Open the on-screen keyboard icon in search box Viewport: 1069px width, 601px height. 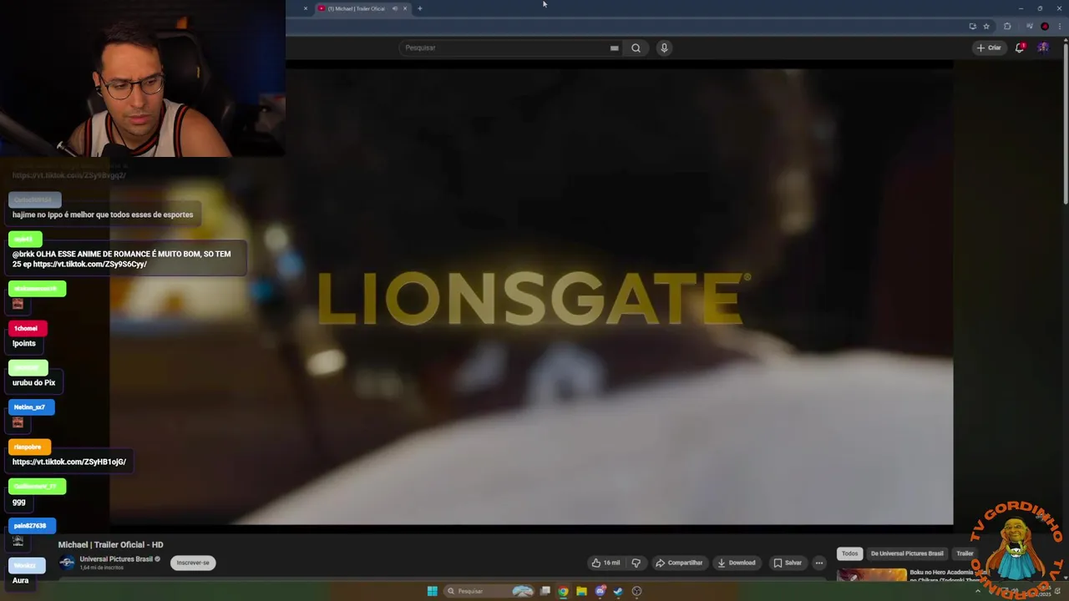point(615,48)
